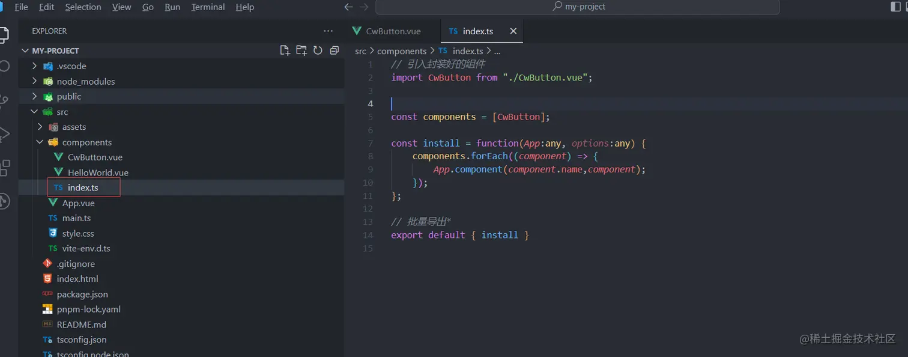Open Source Control in activity bar
Image resolution: width=908 pixels, height=357 pixels.
point(4,101)
